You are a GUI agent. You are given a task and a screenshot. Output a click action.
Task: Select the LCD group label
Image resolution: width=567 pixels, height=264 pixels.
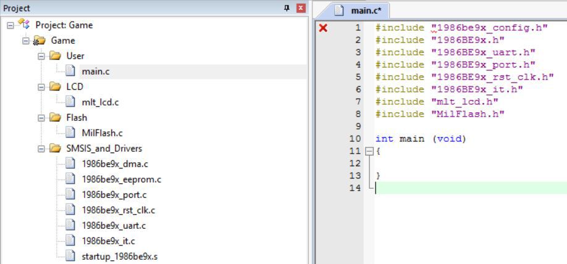[x=75, y=87]
